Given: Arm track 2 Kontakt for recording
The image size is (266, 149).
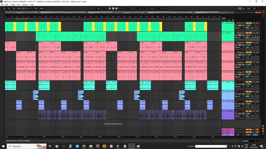Looking at the screenshot, I should 257,33.
